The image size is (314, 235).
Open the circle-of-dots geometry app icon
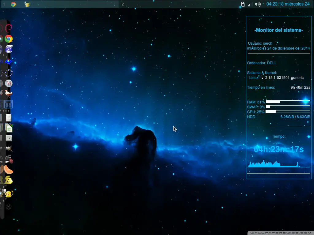(x=9, y=73)
